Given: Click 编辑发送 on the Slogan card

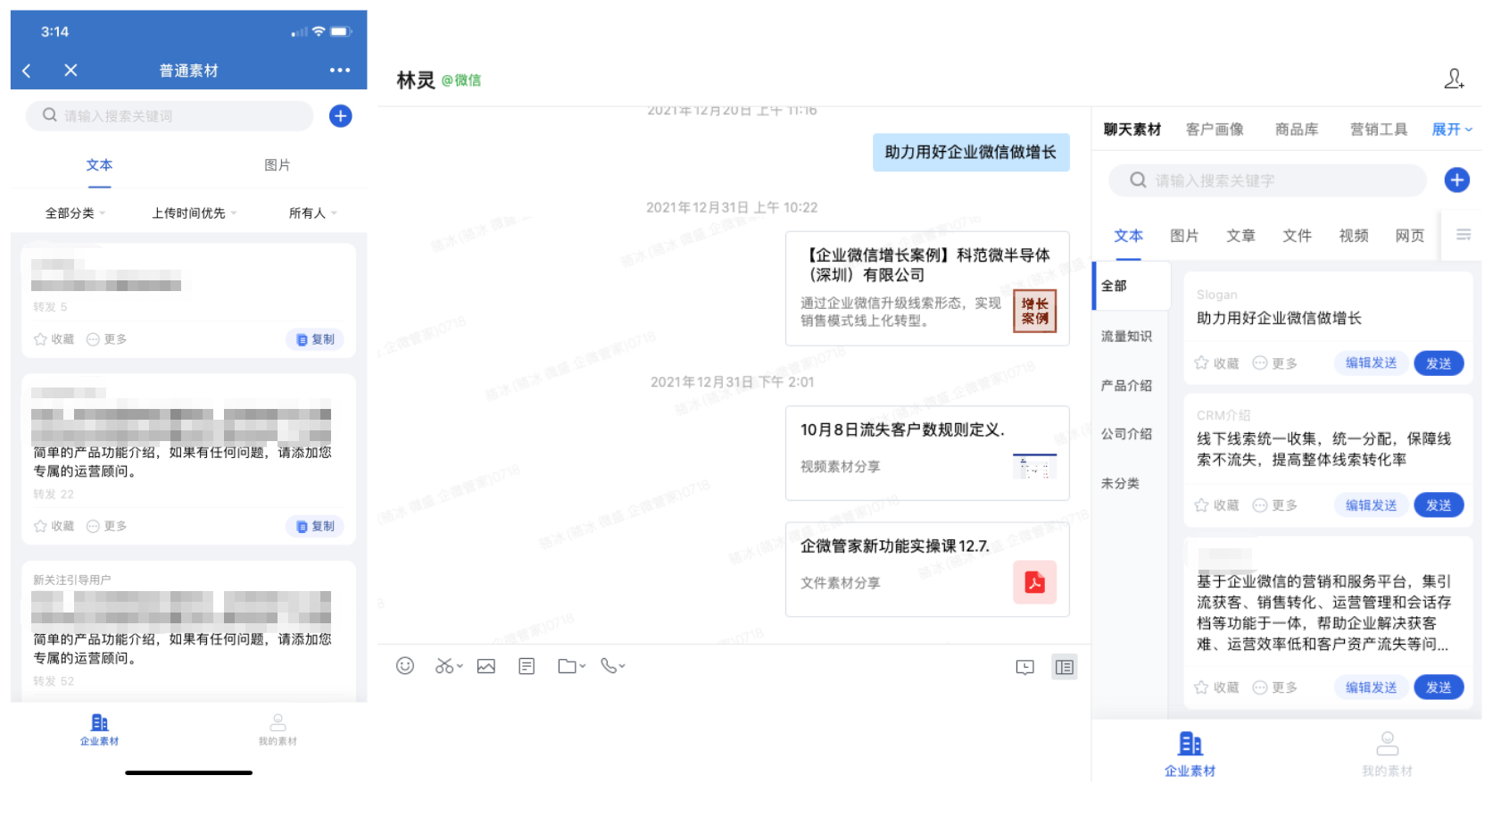Looking at the screenshot, I should [x=1372, y=363].
